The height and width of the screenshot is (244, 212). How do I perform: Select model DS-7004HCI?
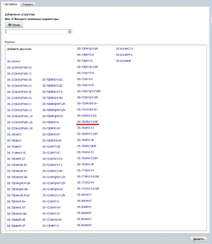(x=14, y=135)
